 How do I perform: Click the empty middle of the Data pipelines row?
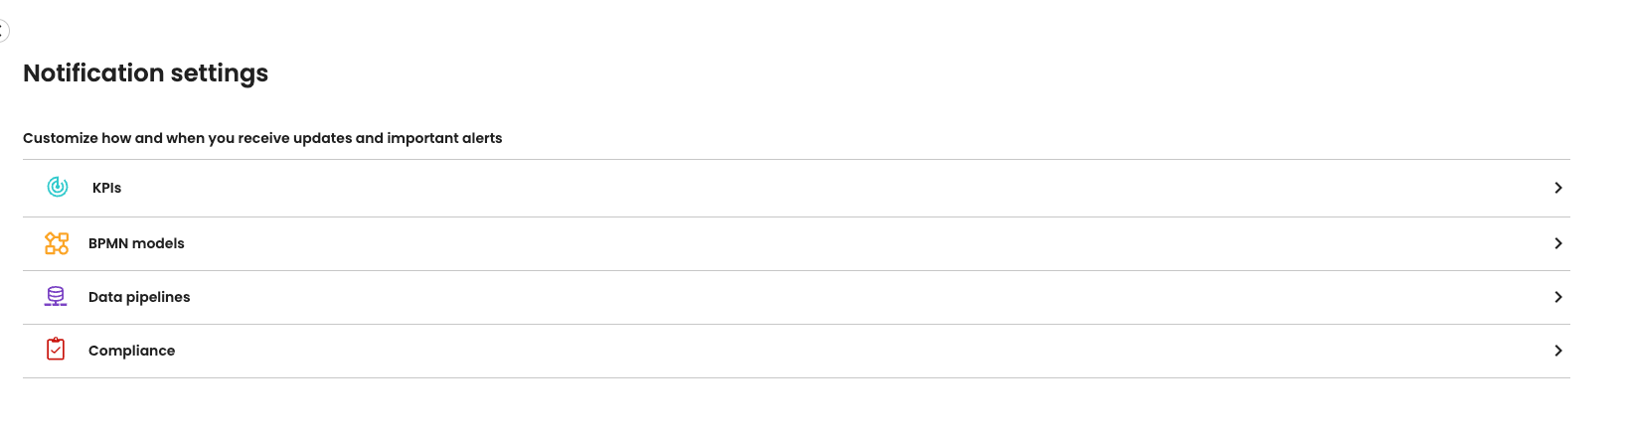(x=795, y=297)
